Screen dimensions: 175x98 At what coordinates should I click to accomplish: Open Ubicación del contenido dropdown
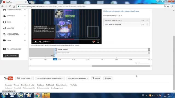[x=50, y=78]
